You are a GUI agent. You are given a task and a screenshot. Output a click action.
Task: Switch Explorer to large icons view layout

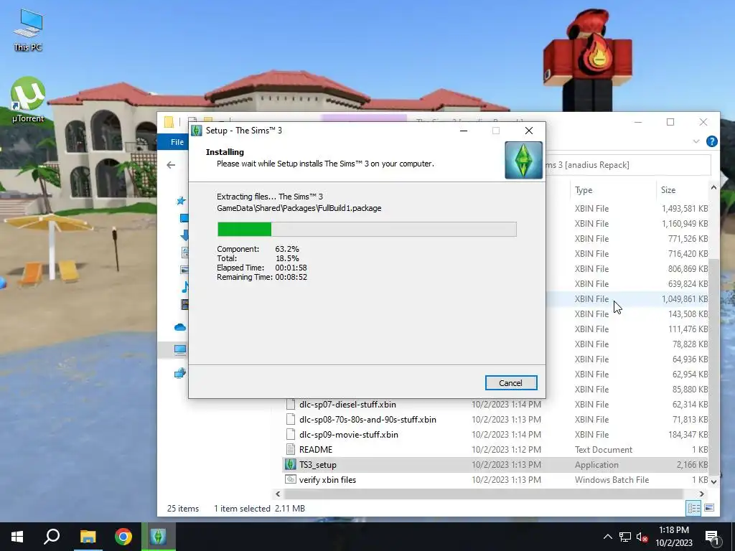[x=709, y=508]
